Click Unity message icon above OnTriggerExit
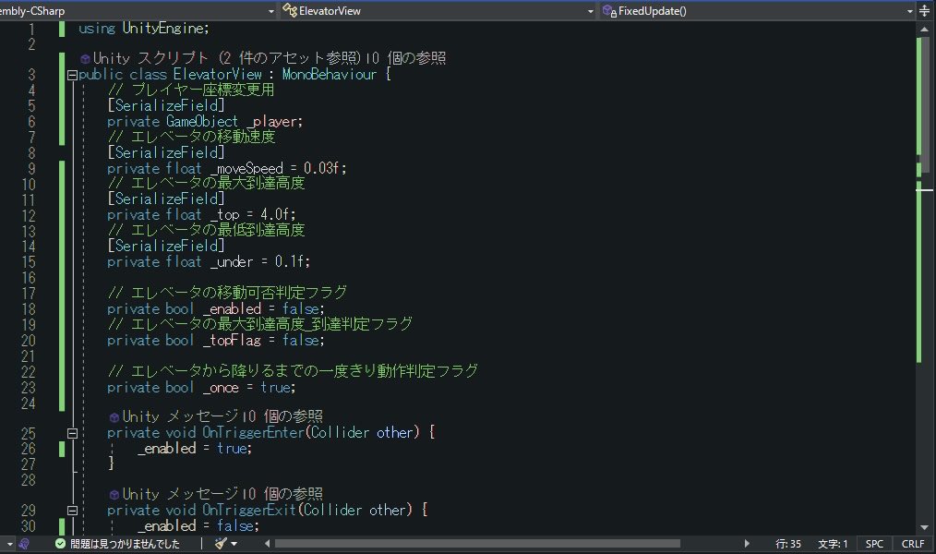 tap(114, 494)
